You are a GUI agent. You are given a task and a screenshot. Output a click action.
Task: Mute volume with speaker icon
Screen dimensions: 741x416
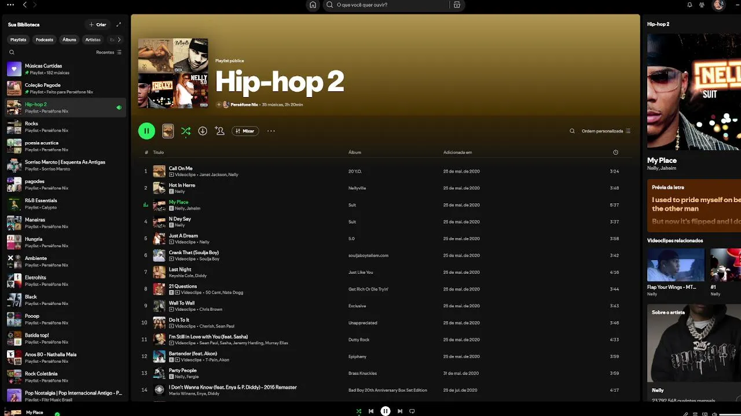pos(714,414)
